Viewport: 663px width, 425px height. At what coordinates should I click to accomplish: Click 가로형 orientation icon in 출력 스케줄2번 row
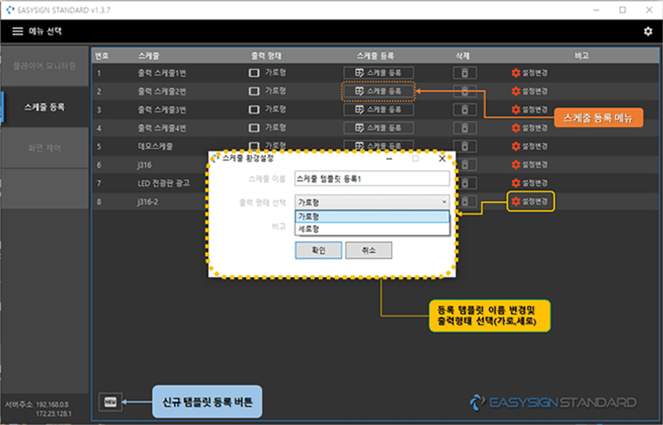[254, 91]
